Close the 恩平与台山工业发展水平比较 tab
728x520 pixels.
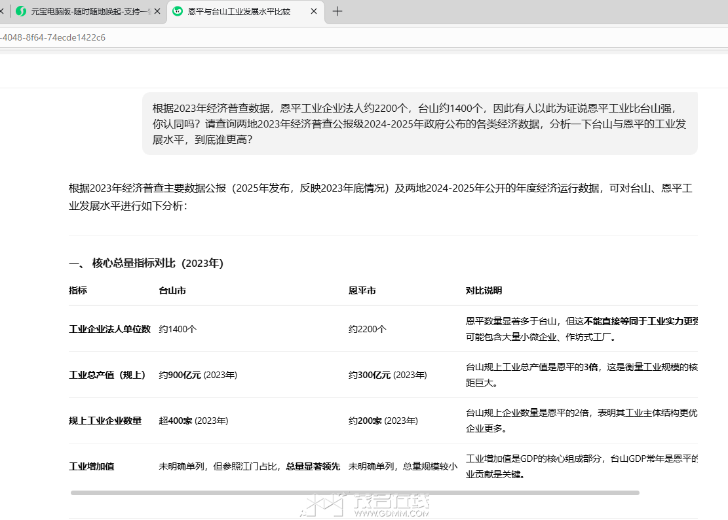(x=315, y=11)
